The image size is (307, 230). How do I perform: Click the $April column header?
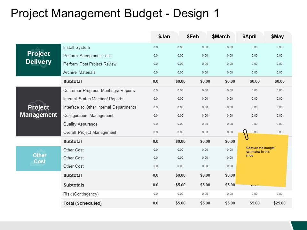click(x=249, y=37)
